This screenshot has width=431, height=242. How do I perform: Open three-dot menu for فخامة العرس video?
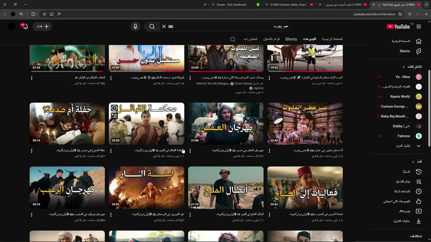tap(269, 215)
